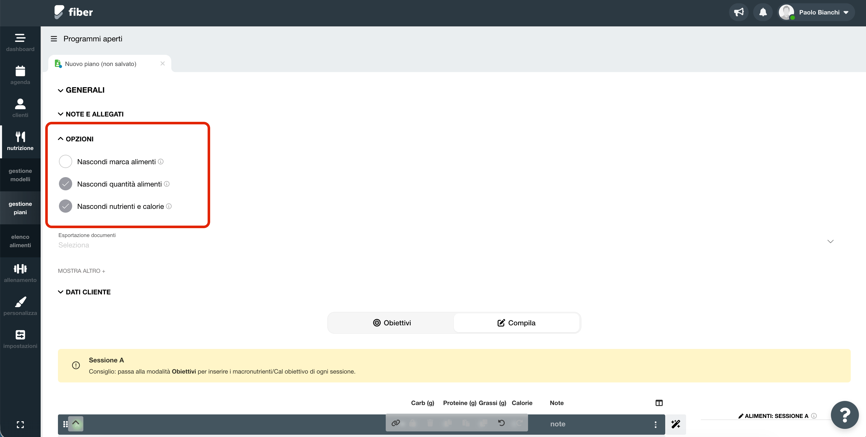Expand the GENERALI section
The image size is (866, 437).
coord(81,90)
